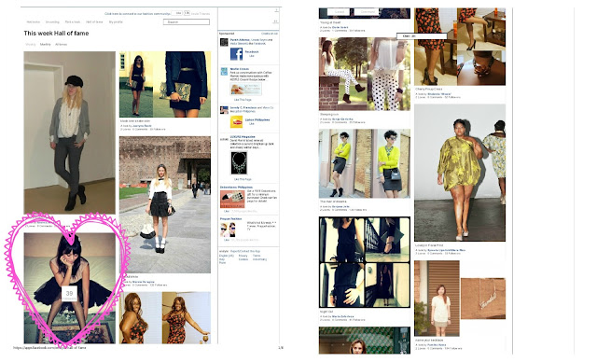Open the Hall of fame tab
The image size is (597, 362).
click(x=94, y=22)
